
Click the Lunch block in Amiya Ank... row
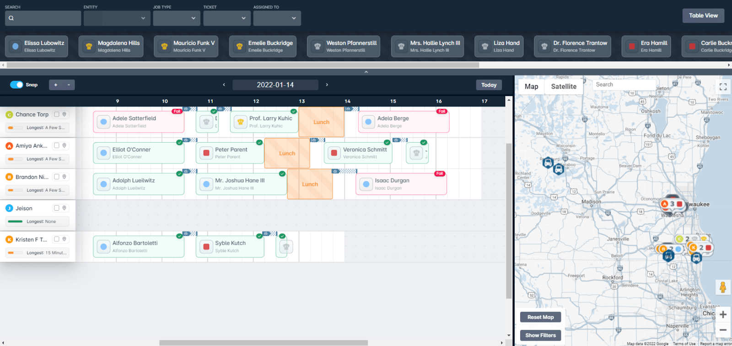point(287,153)
